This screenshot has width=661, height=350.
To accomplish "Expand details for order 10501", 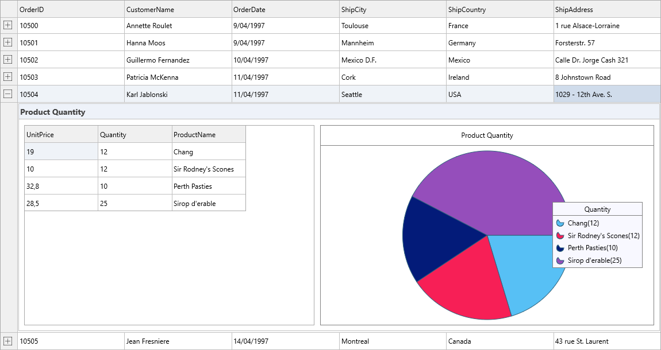I will click(x=9, y=42).
